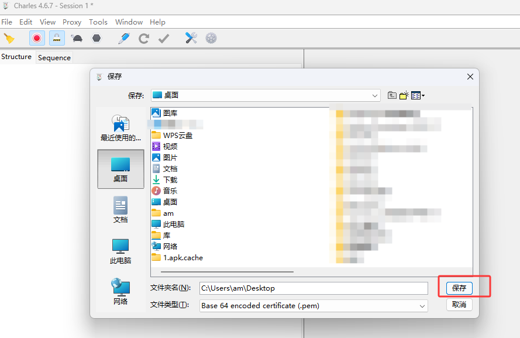Toggle SSL Proxying lock icon
520x338 pixels.
tap(57, 39)
